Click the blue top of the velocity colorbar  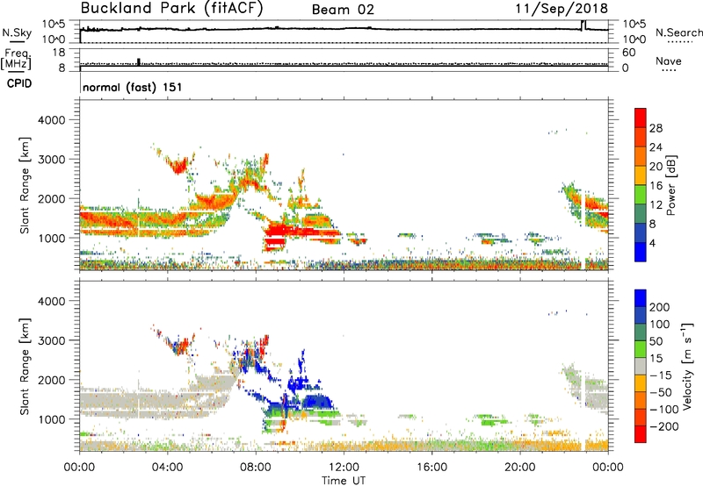tap(641, 298)
